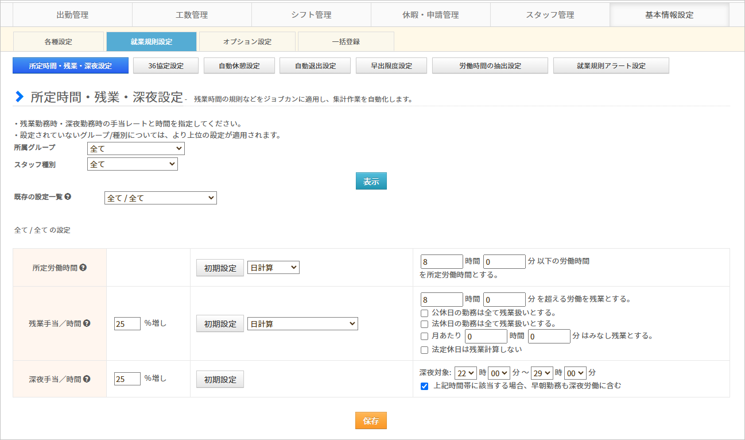Uncheck 早朝勤務も深夜労働に含む checkbox
This screenshot has height=440, width=745.
[425, 386]
